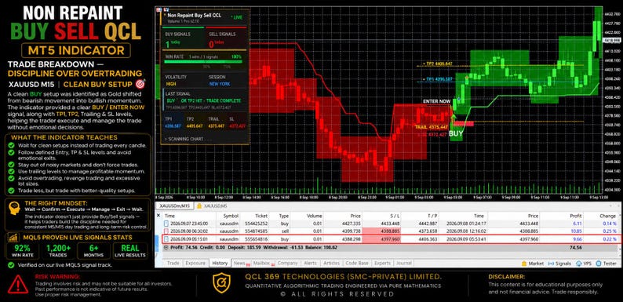Click the green bar above BUY SIGNALS
Screen dimensions: 623x302
click(182, 27)
